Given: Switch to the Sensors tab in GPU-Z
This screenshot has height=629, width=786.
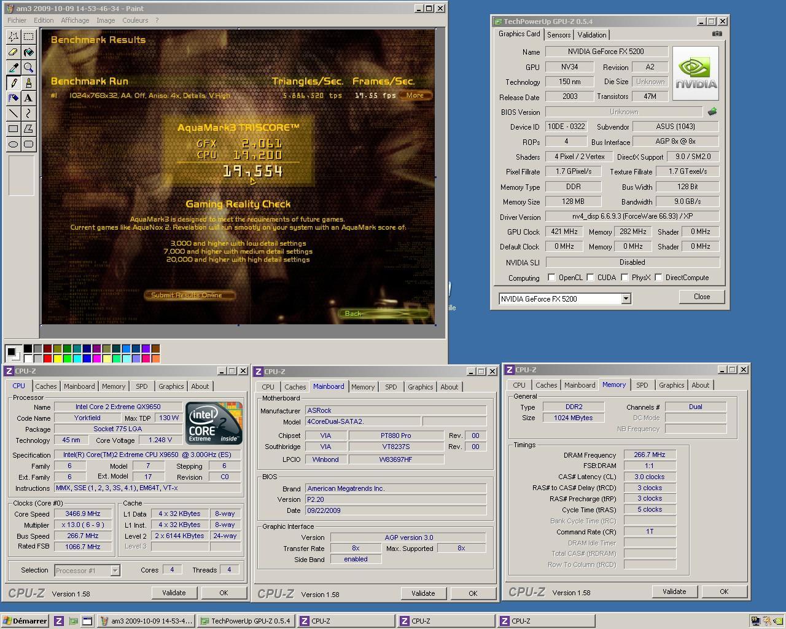Looking at the screenshot, I should pyautogui.click(x=559, y=35).
